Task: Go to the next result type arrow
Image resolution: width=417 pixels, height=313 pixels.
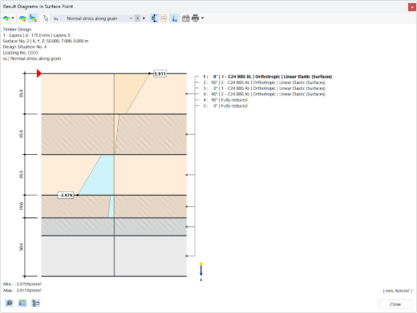Action: pyautogui.click(x=144, y=18)
